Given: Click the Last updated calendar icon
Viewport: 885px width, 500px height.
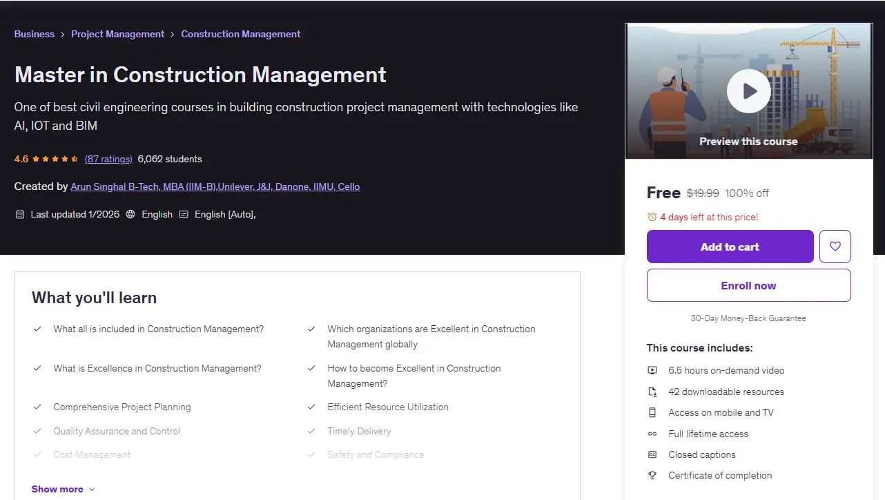Looking at the screenshot, I should coord(20,214).
